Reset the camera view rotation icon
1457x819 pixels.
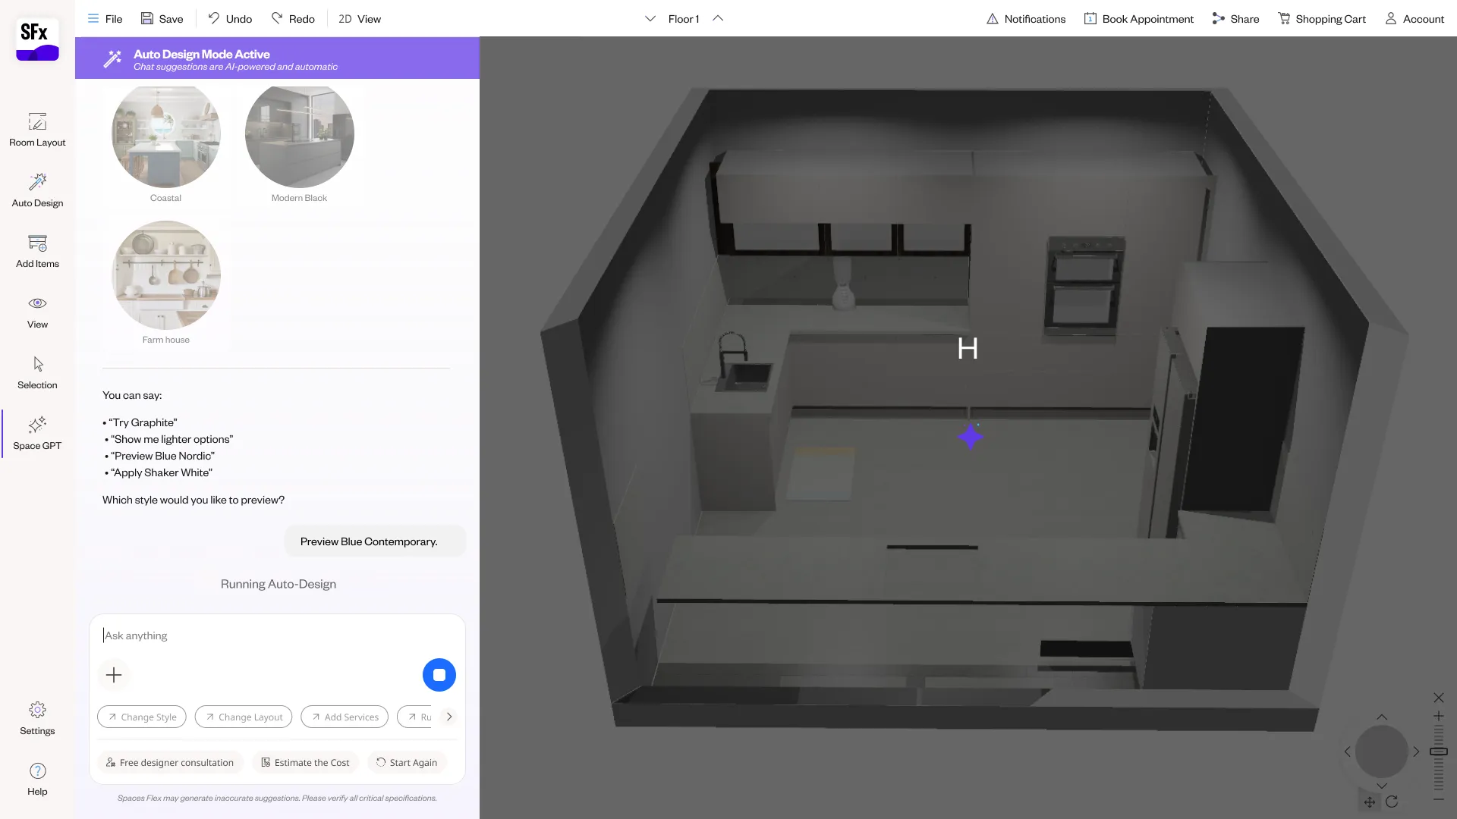1392,802
